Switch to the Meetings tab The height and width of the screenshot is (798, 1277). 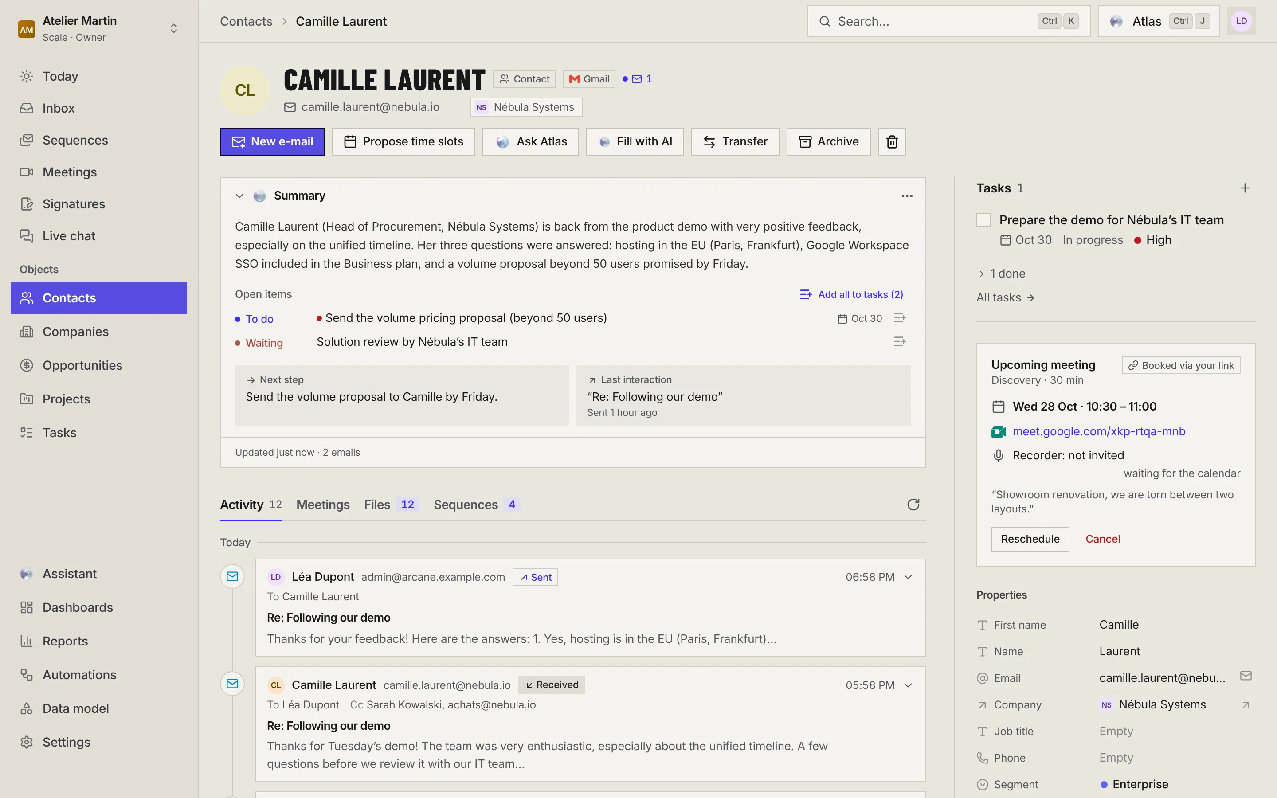(x=323, y=505)
